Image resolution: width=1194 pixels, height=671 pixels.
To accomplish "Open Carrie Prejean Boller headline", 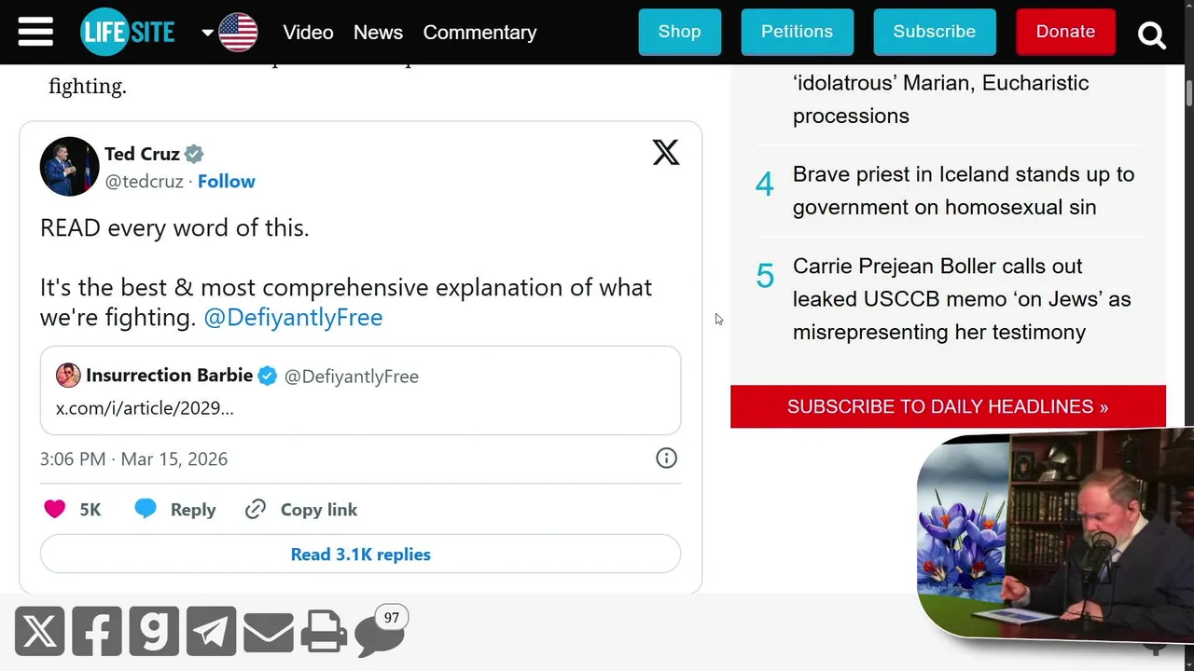I will coord(962,299).
